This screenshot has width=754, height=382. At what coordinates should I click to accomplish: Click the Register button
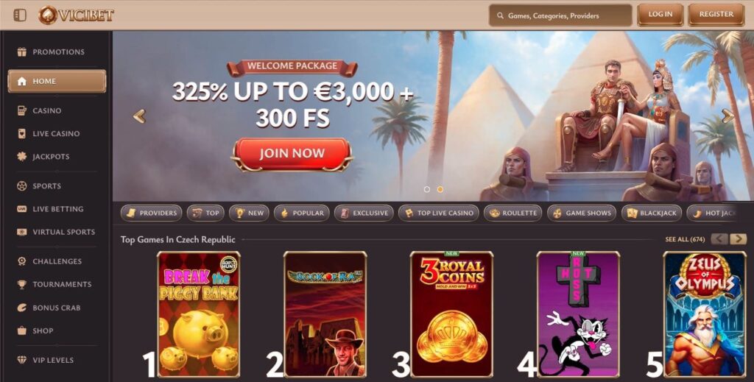coord(716,15)
